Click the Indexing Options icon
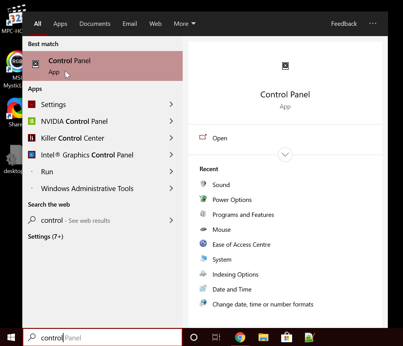 [x=203, y=274]
